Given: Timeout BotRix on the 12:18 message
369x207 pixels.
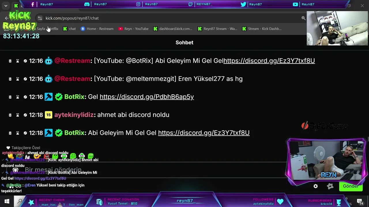Looking at the screenshot, I should 18,133.
